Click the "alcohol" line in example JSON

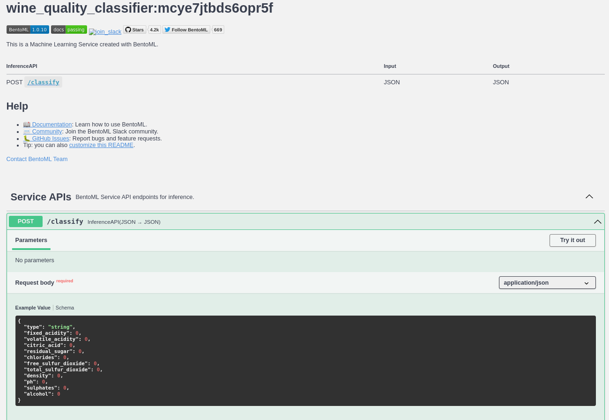42,394
